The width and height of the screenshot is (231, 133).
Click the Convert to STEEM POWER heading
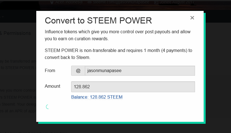98,20
